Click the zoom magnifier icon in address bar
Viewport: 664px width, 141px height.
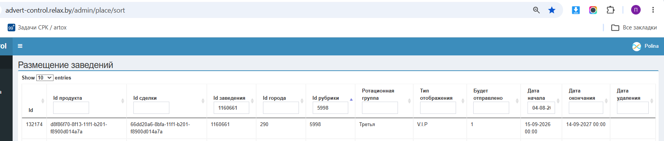point(536,10)
